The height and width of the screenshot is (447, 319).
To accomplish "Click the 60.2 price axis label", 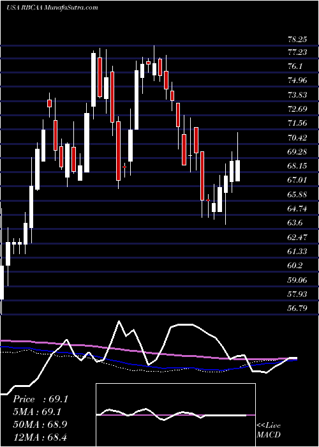I will point(295,266).
